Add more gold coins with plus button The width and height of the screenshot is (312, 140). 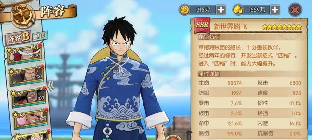point(221,10)
